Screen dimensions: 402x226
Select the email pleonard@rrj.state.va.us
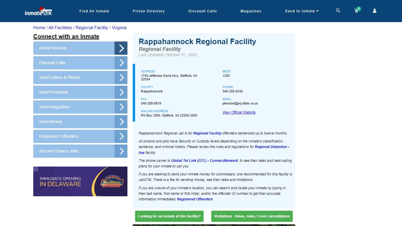tap(240, 104)
